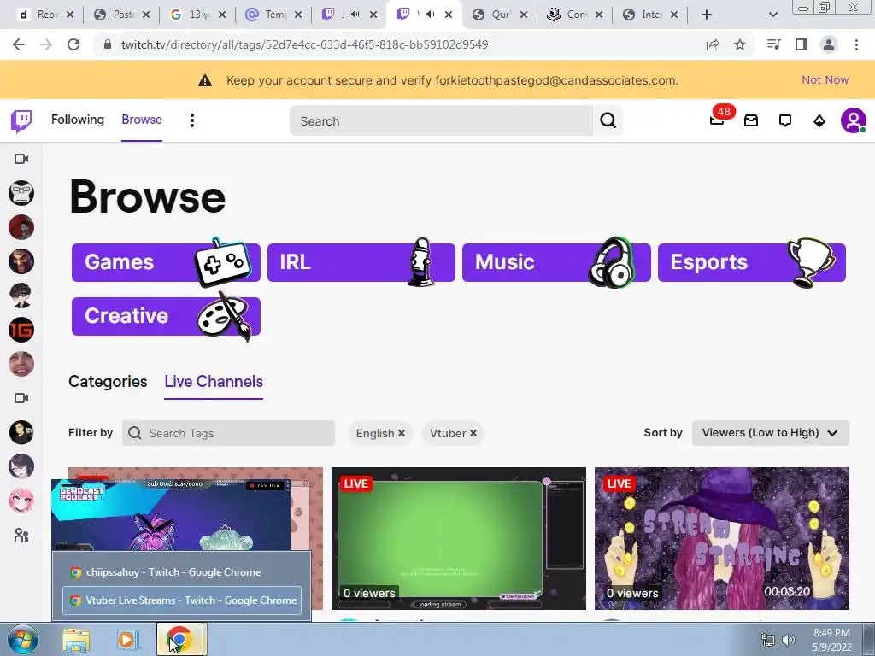The image size is (875, 656).
Task: Open the Stream Starting witch thumbnail
Action: pos(721,538)
